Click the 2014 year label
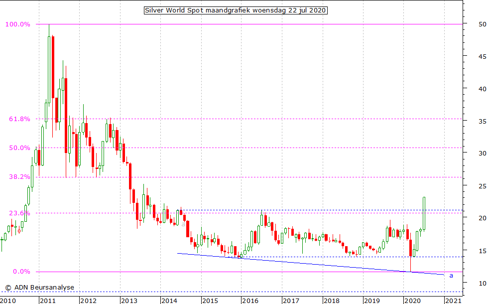488x304 pixels. click(x=170, y=301)
